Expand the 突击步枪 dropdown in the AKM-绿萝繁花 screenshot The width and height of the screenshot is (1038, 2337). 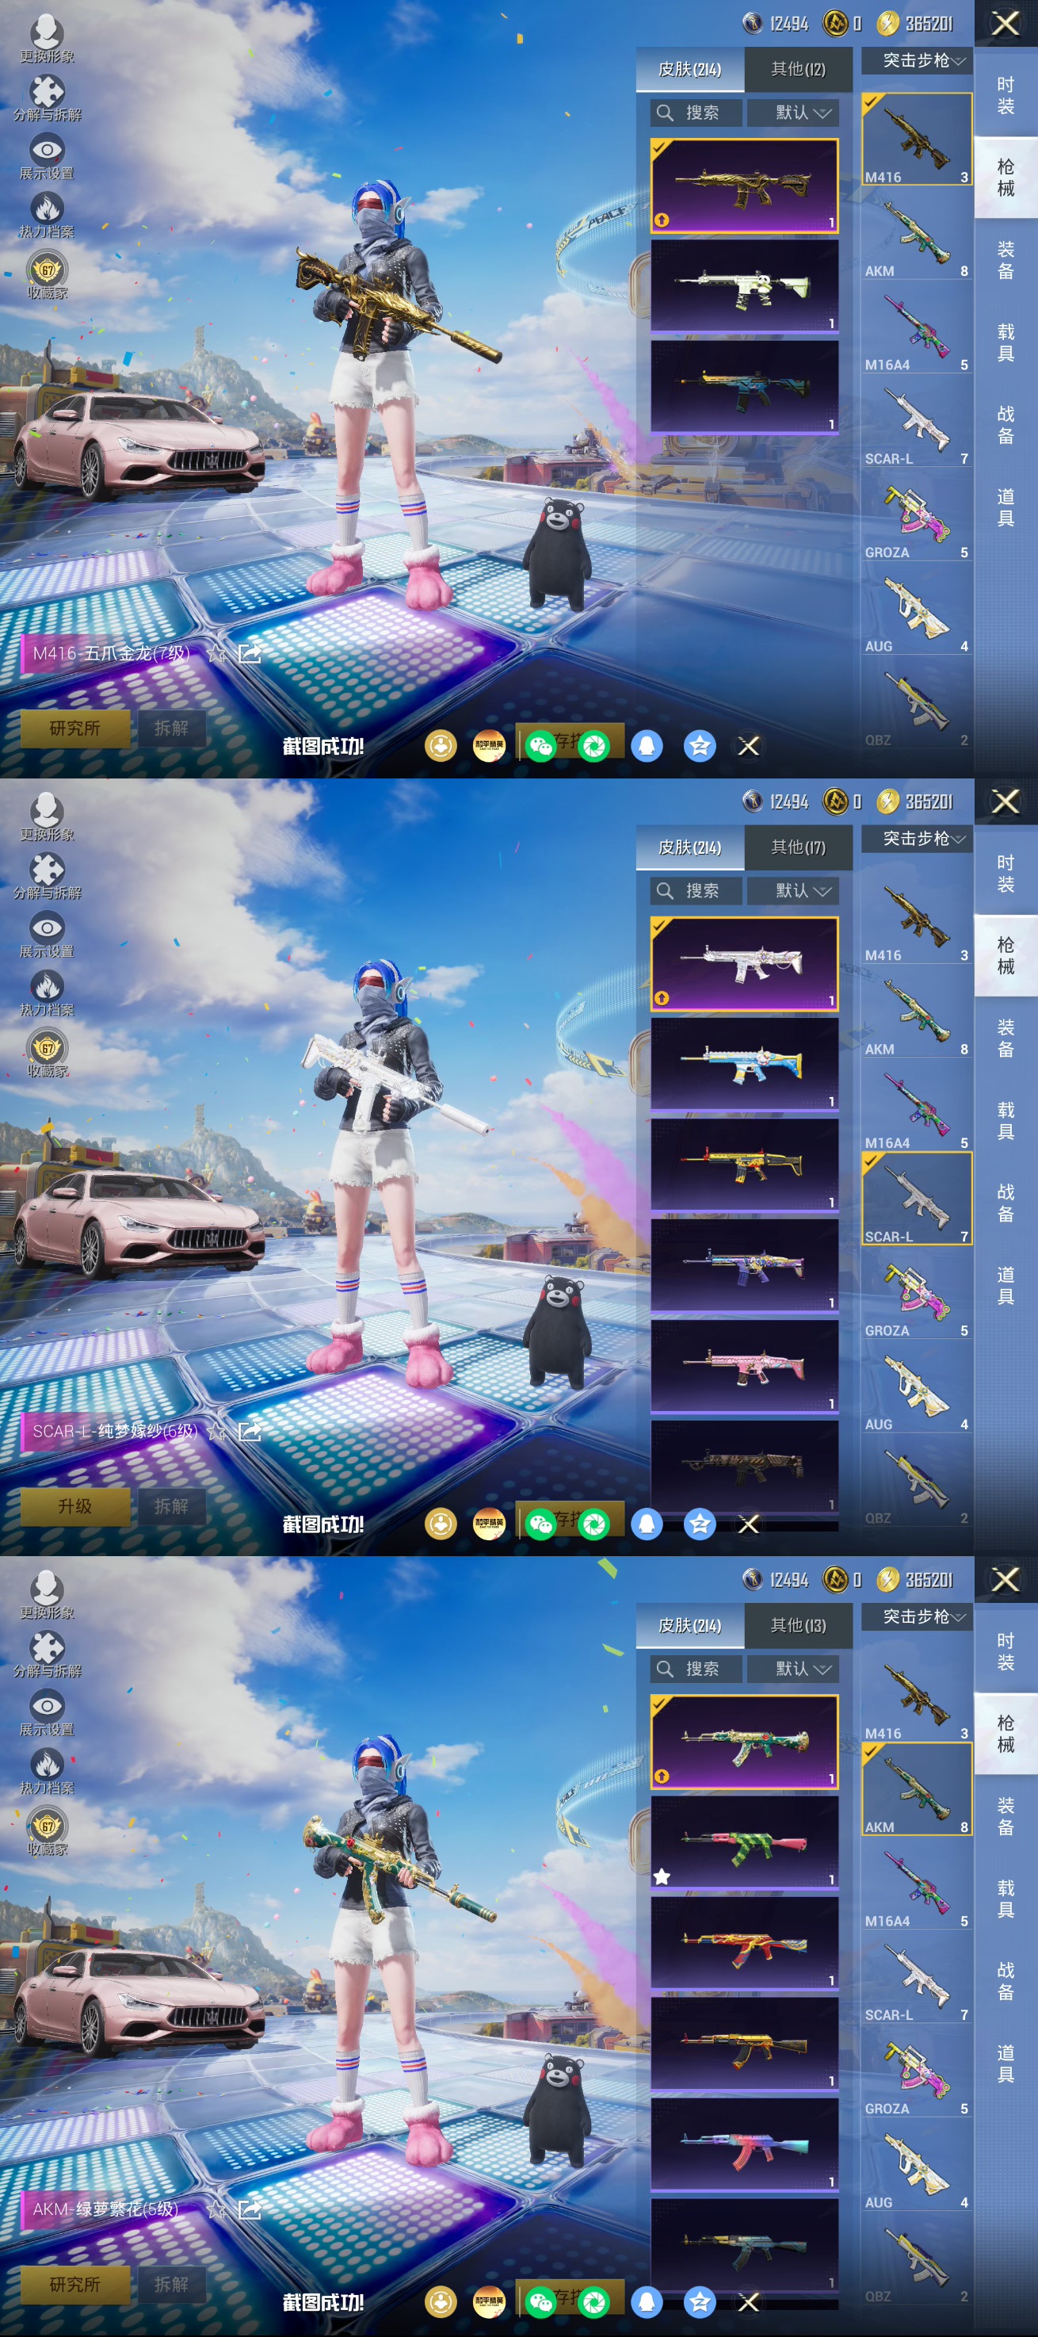pyautogui.click(x=917, y=1617)
